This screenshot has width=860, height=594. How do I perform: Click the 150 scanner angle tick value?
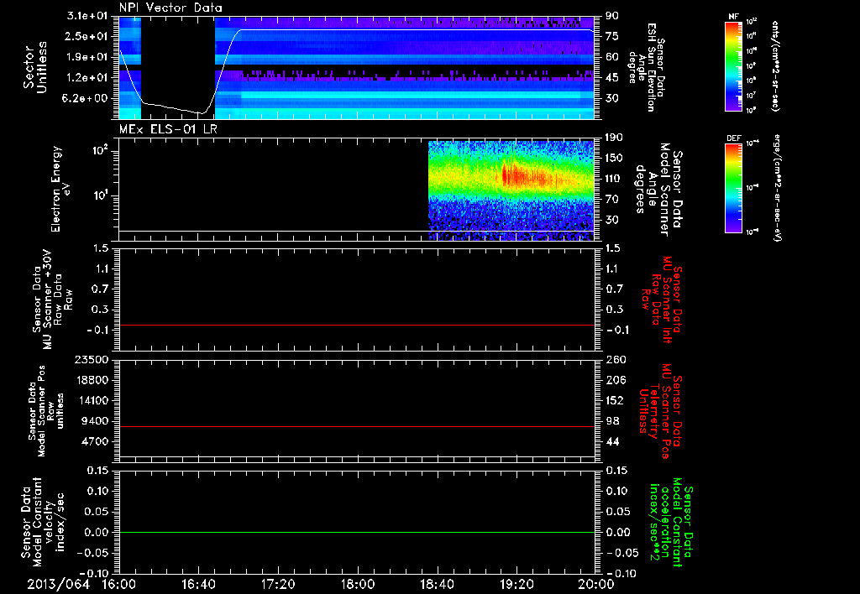(x=614, y=158)
